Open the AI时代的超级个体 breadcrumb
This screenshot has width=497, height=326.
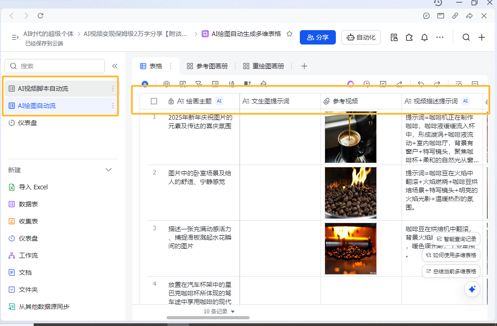coord(49,34)
